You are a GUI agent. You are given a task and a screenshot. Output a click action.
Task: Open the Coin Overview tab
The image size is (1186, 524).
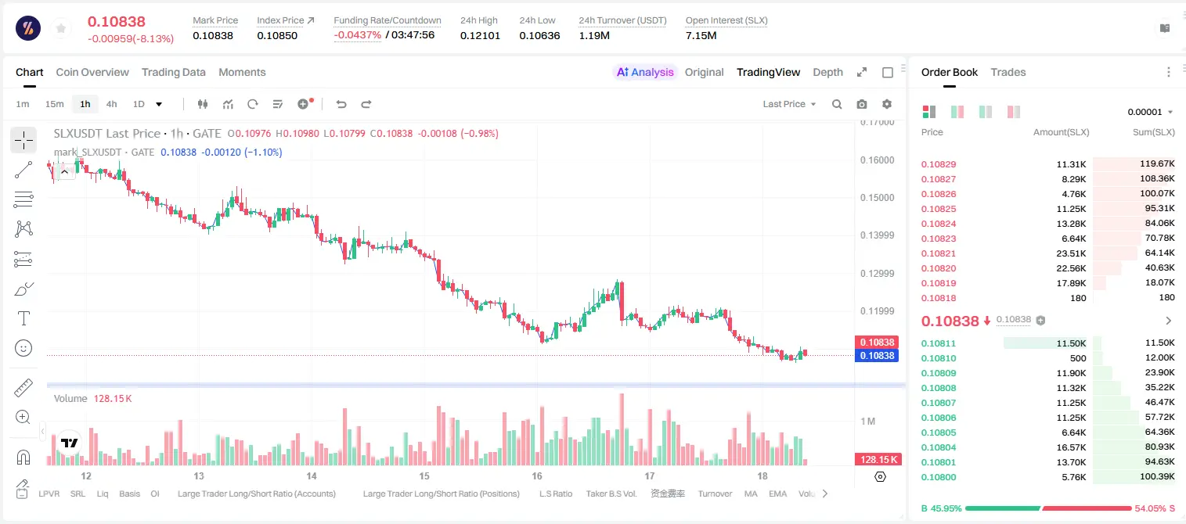[92, 72]
